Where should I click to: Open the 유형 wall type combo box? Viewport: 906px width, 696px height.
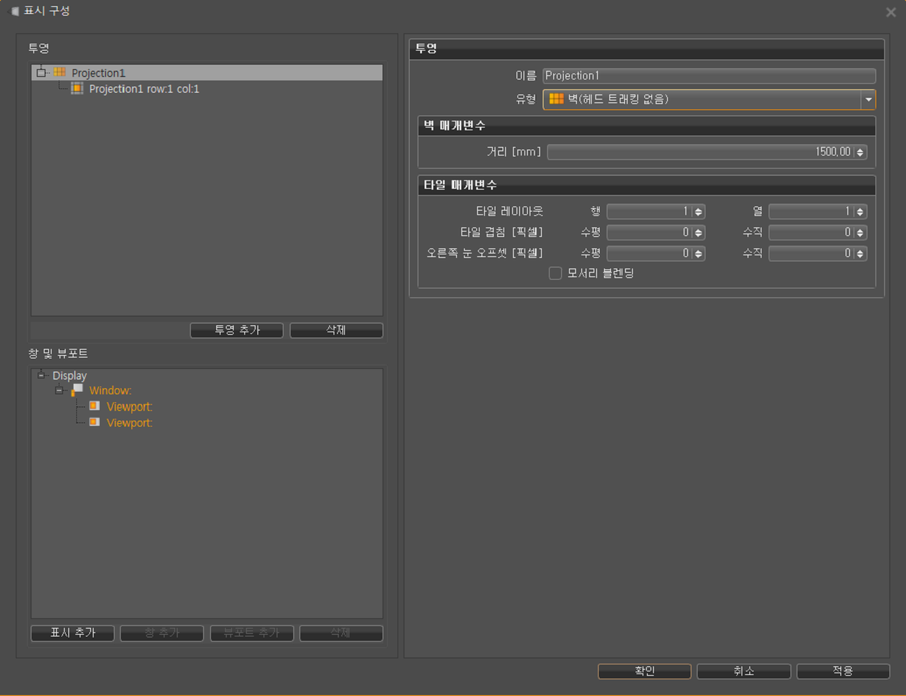pos(708,100)
